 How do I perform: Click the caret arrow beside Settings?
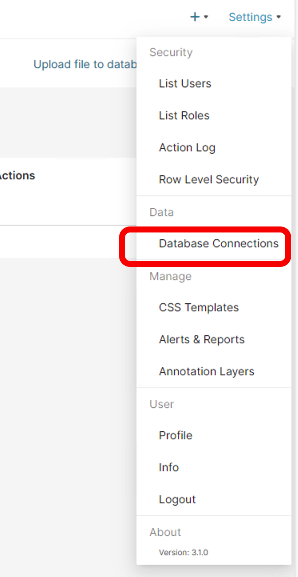pyautogui.click(x=279, y=17)
